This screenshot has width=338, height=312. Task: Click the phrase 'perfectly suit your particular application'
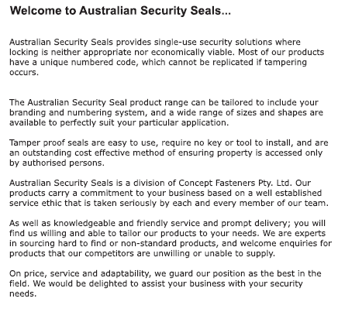143,122
